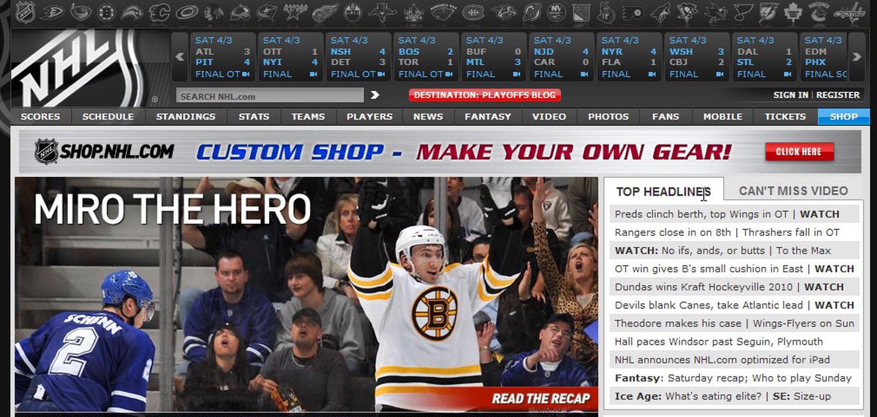Open 'Hall paces Windsor past Seguin, Plymouth' headline

click(718, 342)
